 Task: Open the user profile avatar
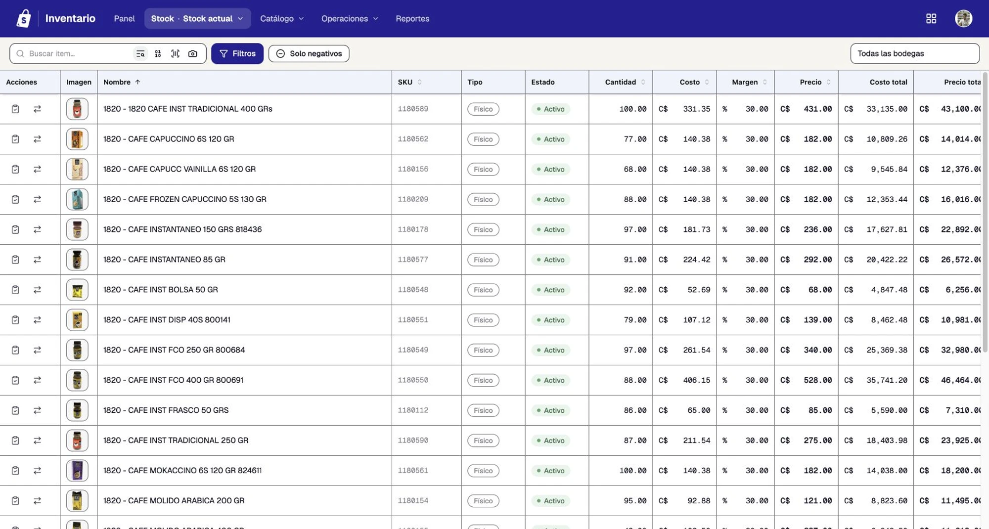click(963, 18)
